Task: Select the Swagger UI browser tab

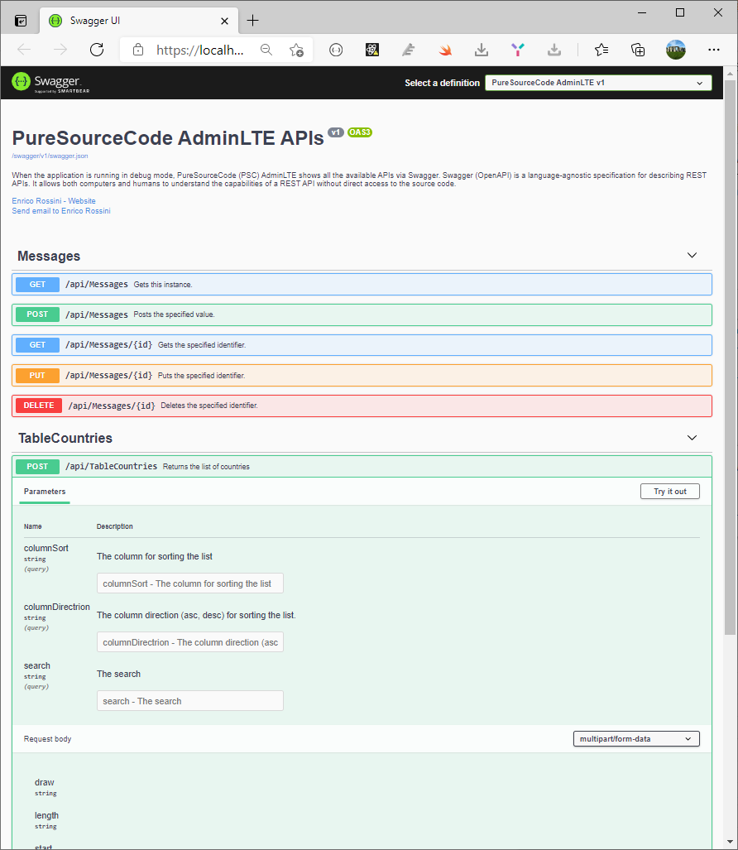Action: pos(139,21)
